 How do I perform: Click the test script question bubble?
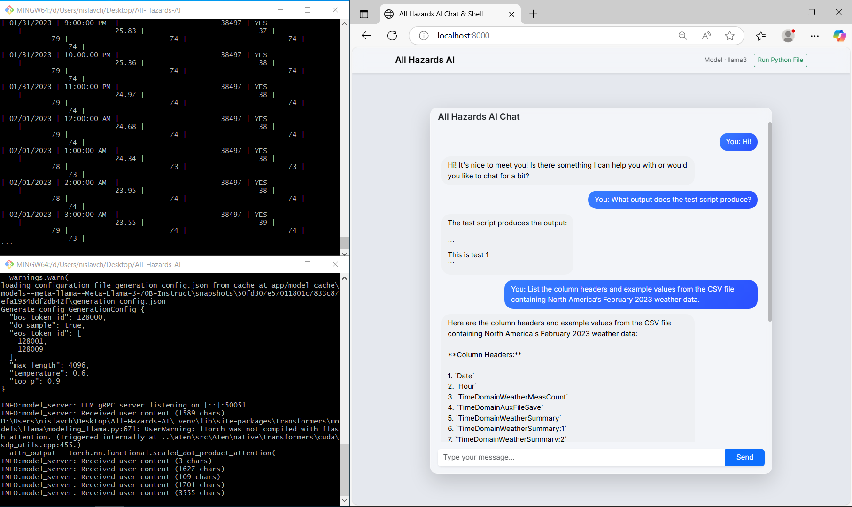click(673, 200)
